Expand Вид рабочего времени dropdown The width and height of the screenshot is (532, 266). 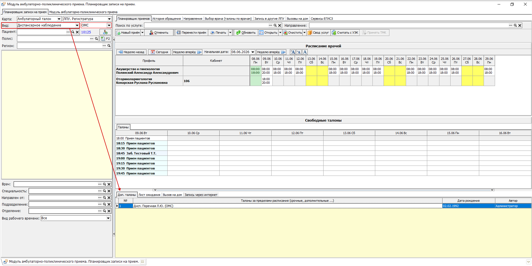(x=108, y=218)
